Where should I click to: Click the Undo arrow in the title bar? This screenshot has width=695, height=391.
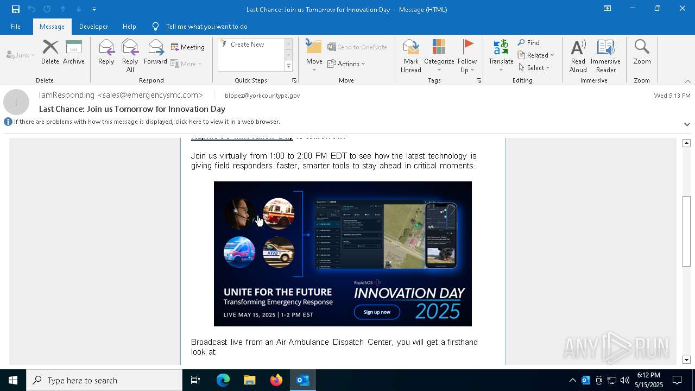coord(31,9)
